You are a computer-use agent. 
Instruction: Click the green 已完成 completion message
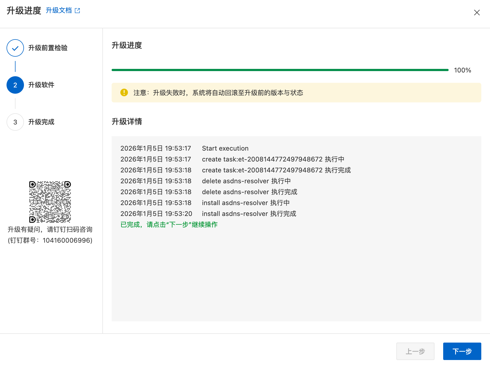pyautogui.click(x=169, y=225)
